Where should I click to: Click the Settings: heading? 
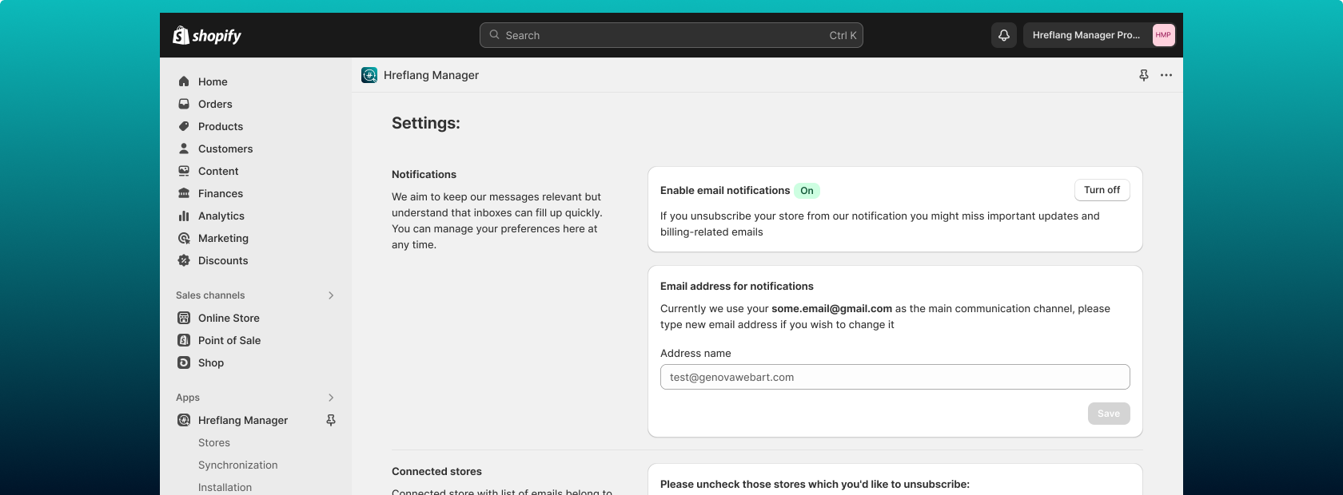click(x=426, y=123)
